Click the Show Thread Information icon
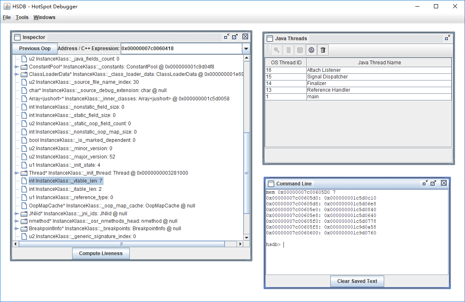 point(311,50)
